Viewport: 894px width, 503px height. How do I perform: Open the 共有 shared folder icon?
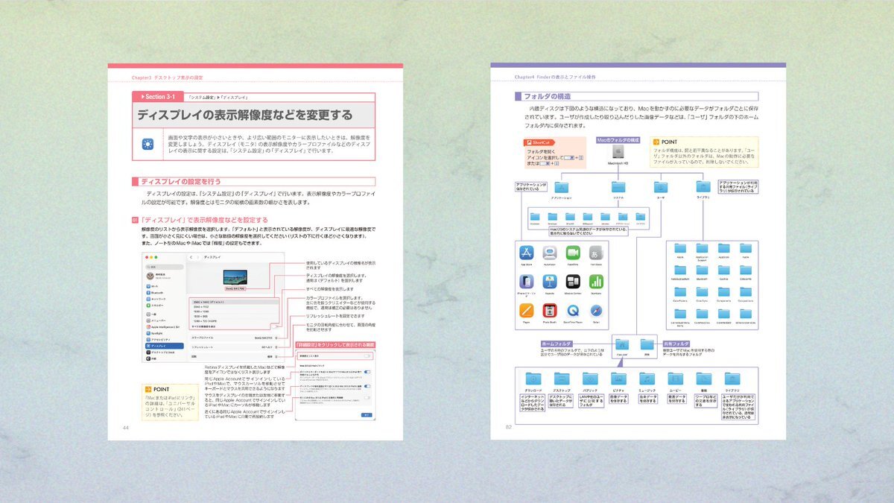click(648, 346)
